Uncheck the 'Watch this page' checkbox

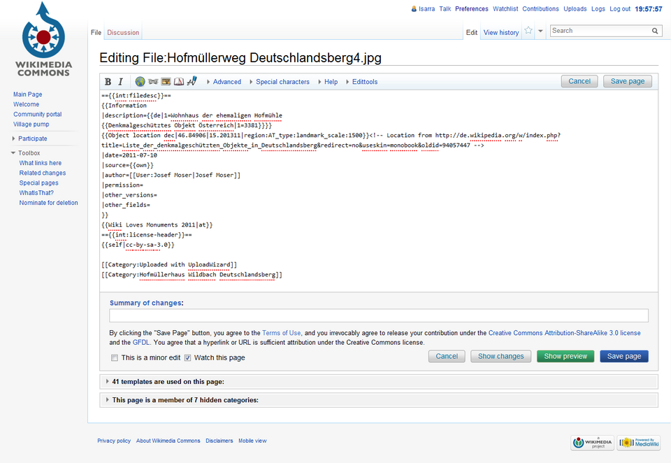(187, 358)
